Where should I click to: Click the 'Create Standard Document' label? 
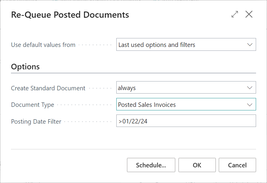pos(48,88)
